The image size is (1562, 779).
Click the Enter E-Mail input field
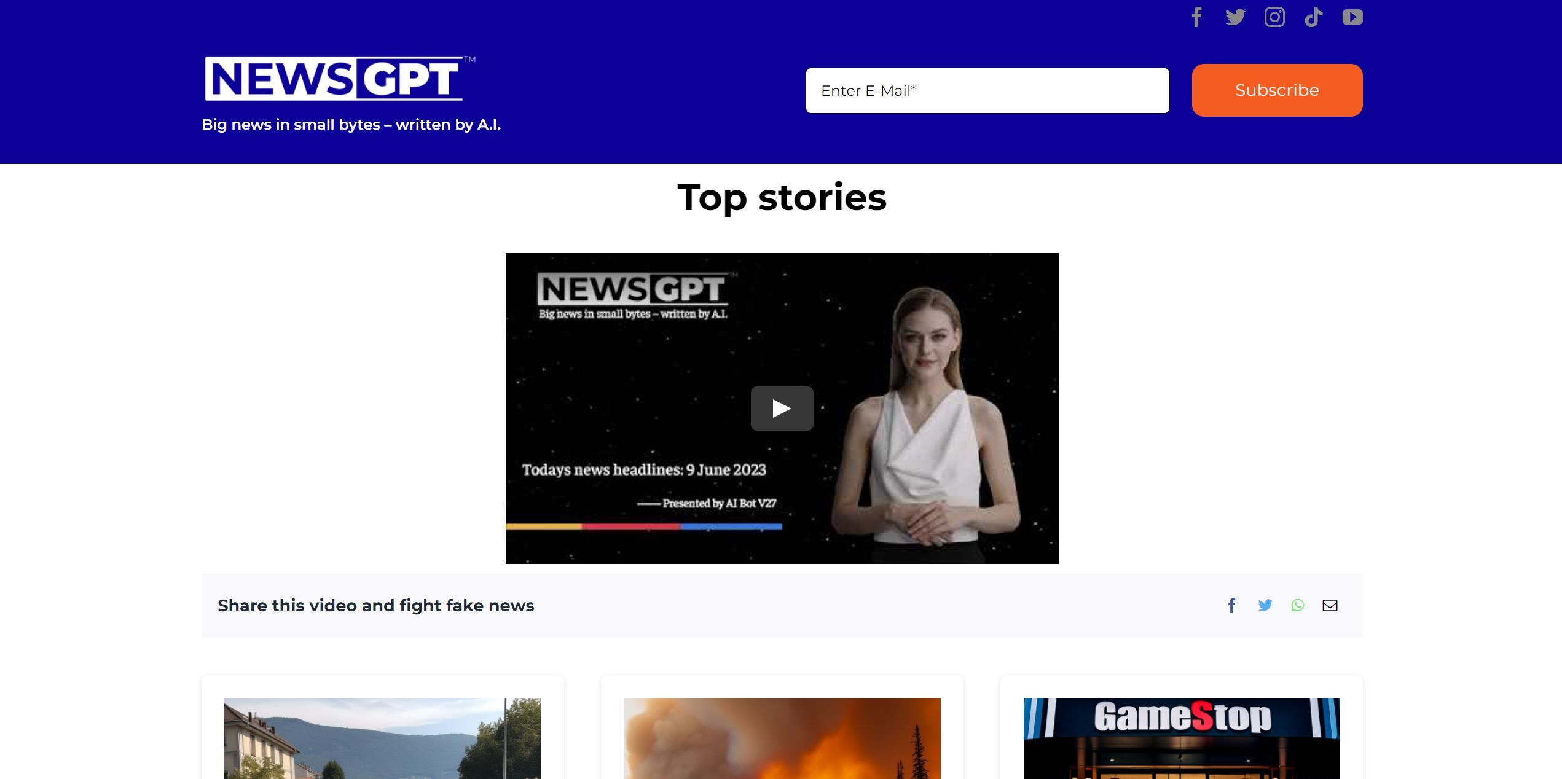coord(987,90)
